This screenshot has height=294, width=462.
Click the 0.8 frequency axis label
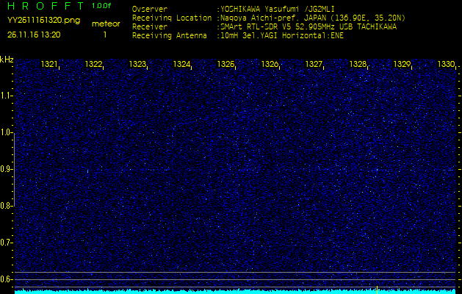pyautogui.click(x=7, y=206)
